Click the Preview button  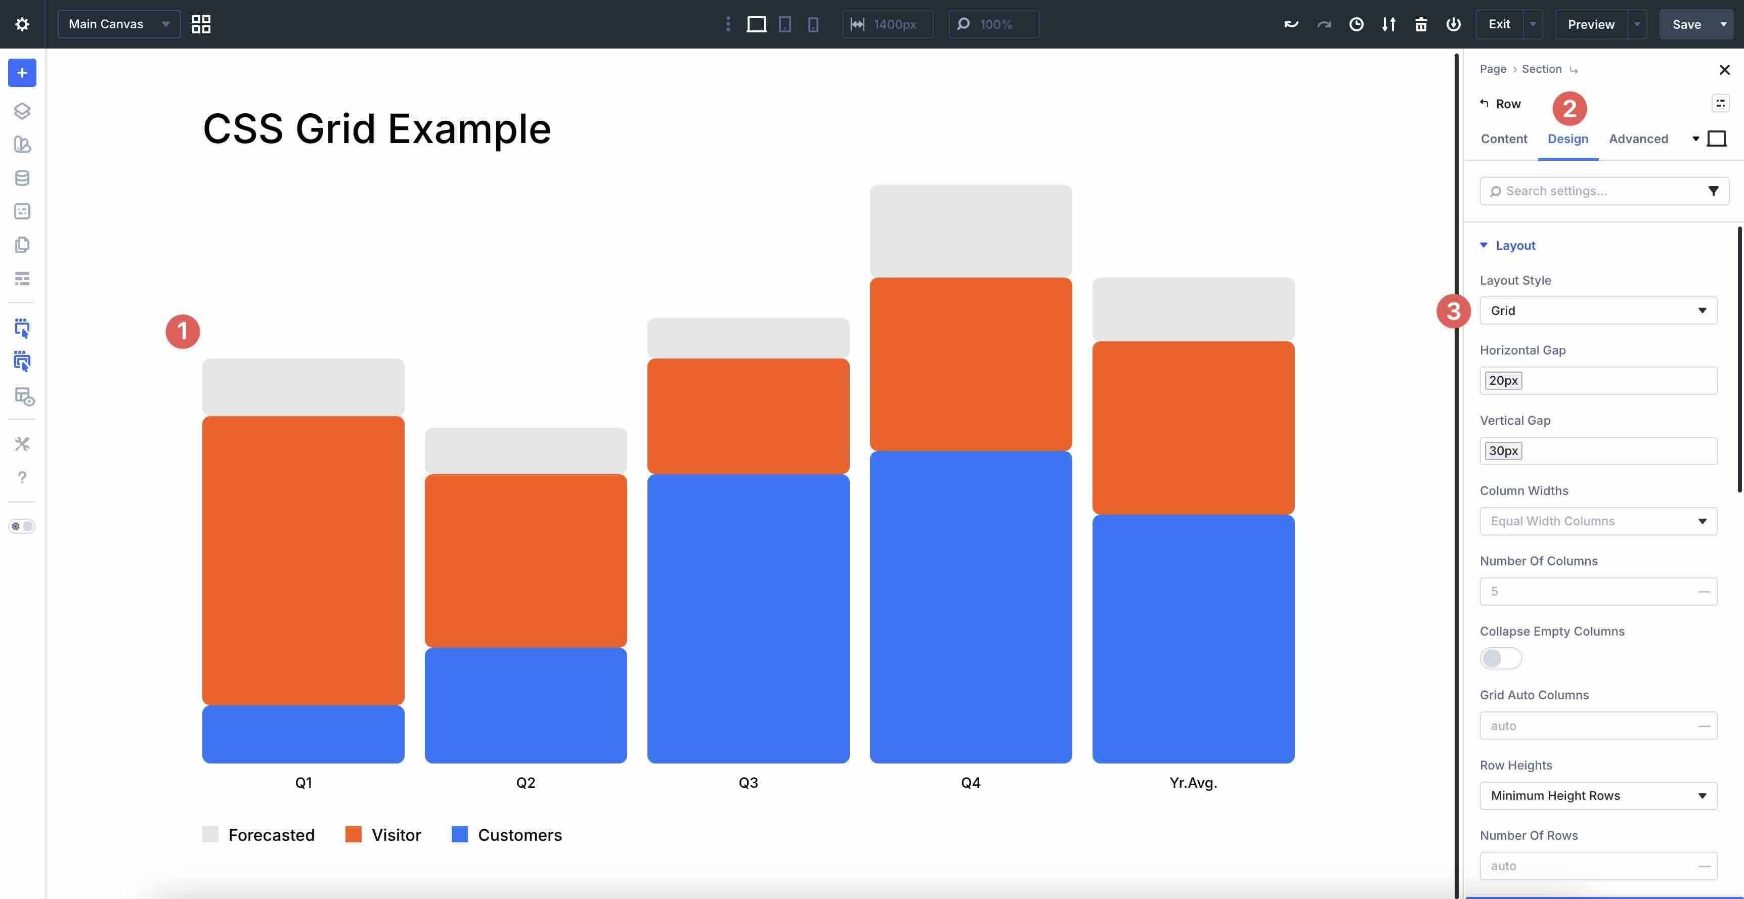(1590, 24)
